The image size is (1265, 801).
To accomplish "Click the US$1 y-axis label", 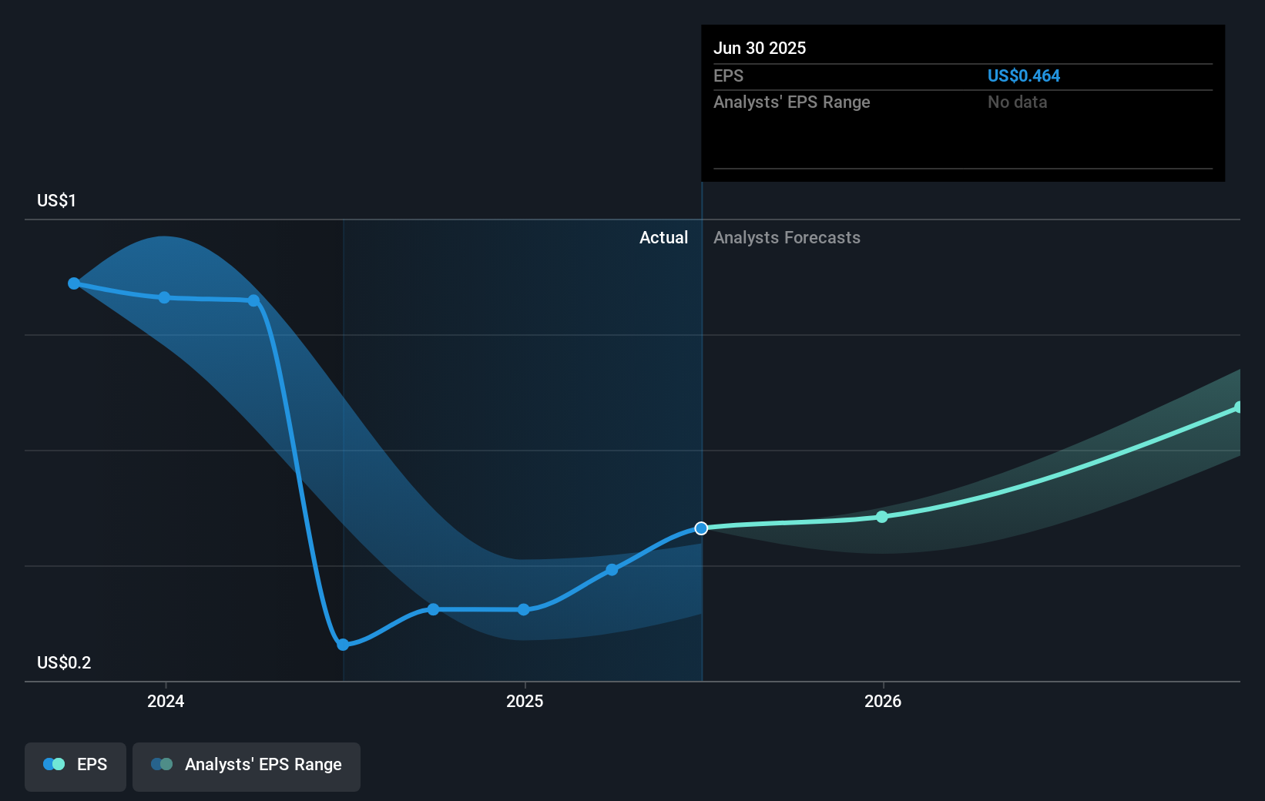I will click(x=56, y=201).
